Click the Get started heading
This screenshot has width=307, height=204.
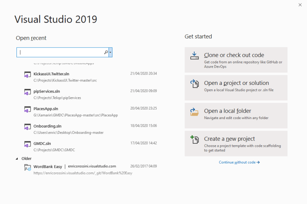[198, 36]
